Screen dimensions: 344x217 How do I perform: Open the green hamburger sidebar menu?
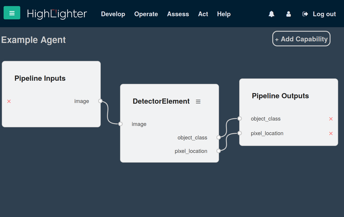(12, 13)
